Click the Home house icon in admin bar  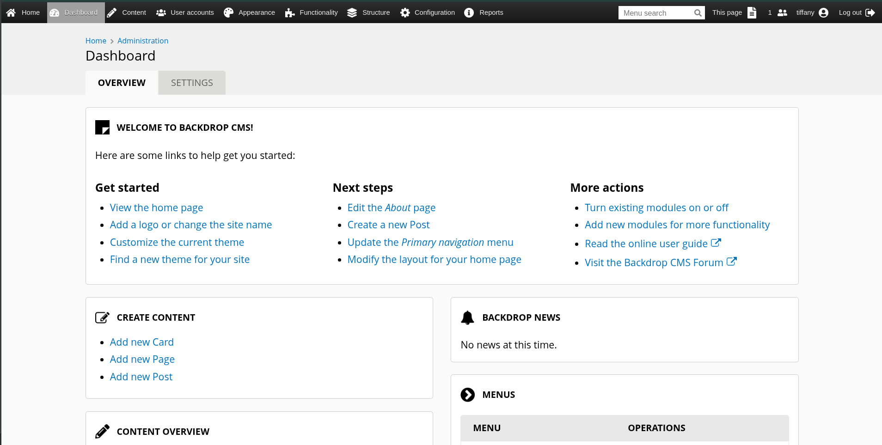(11, 12)
